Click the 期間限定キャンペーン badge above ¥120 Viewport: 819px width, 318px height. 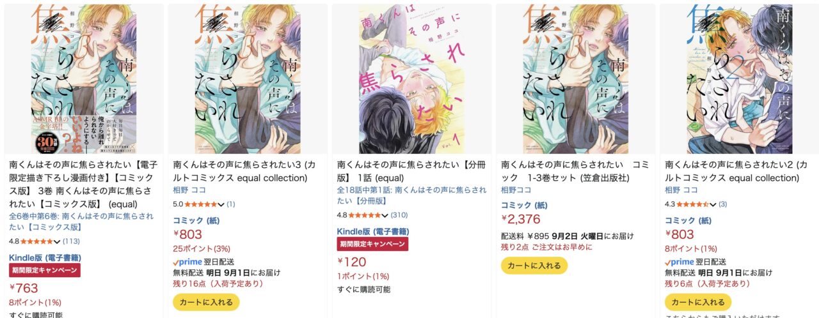point(372,244)
